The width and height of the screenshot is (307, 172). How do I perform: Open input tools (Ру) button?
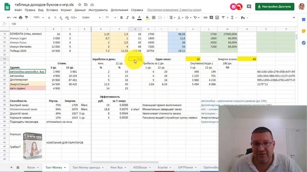click(243, 18)
